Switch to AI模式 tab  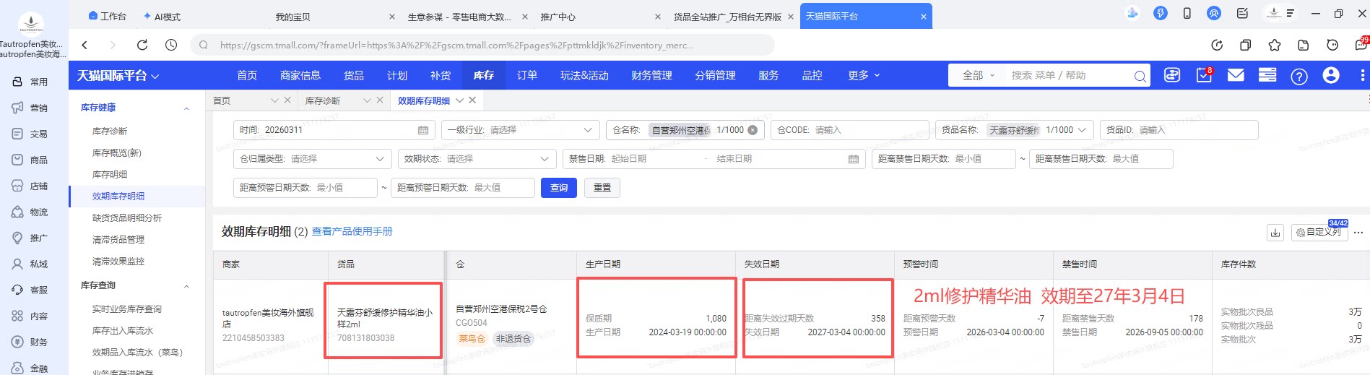tap(162, 16)
